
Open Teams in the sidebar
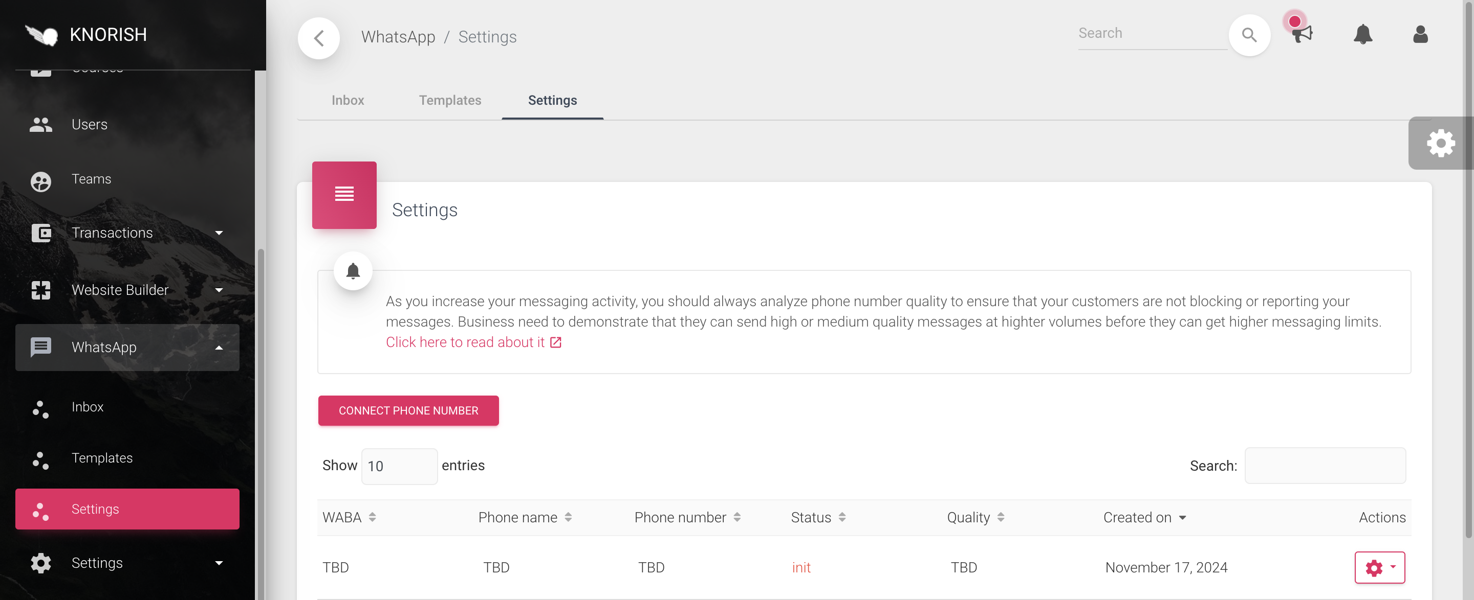pos(91,179)
